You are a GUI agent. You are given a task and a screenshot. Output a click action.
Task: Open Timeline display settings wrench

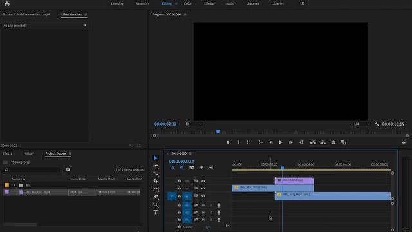coord(211,168)
